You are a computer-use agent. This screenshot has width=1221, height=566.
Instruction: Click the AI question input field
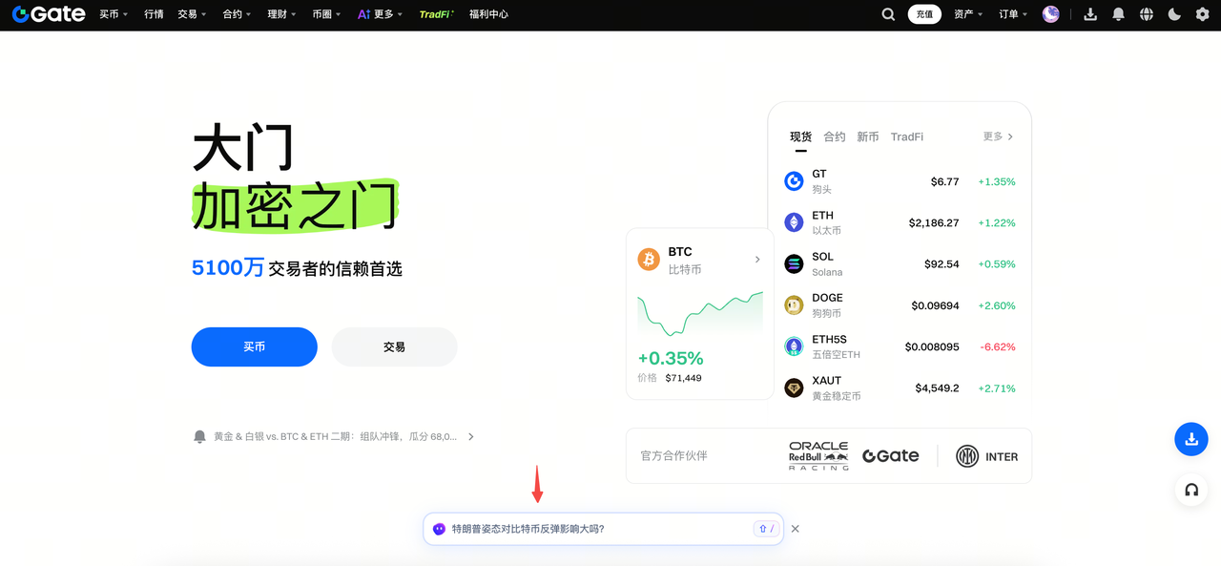(591, 529)
